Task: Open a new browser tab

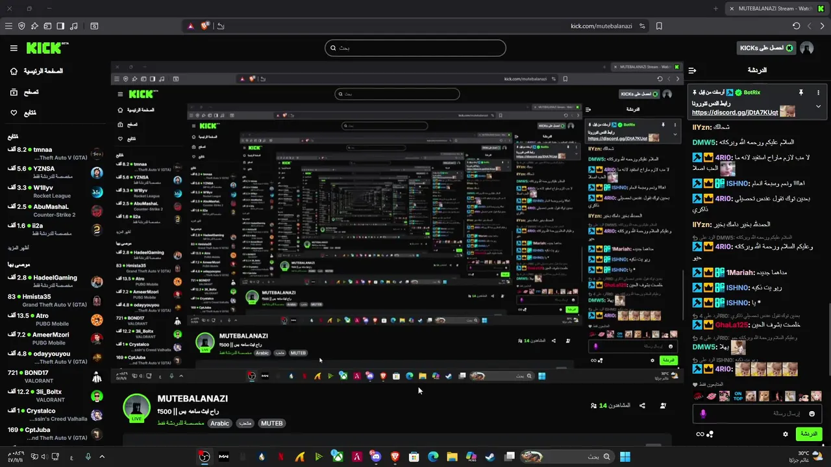Action: [x=715, y=8]
